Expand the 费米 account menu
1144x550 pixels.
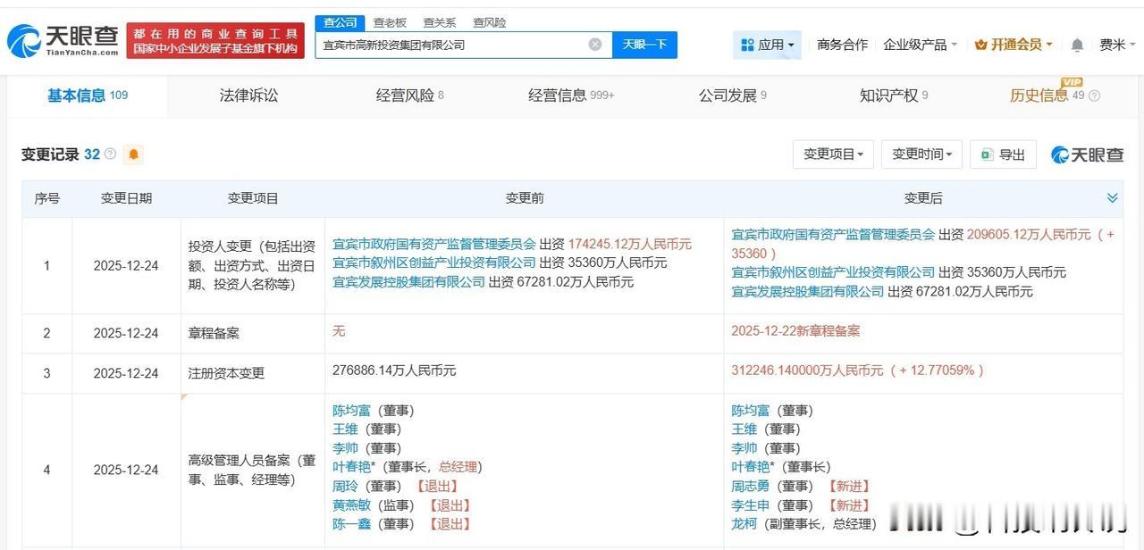(1115, 43)
